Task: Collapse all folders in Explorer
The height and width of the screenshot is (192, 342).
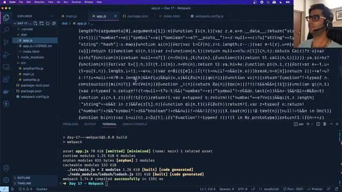Action: coord(53,23)
